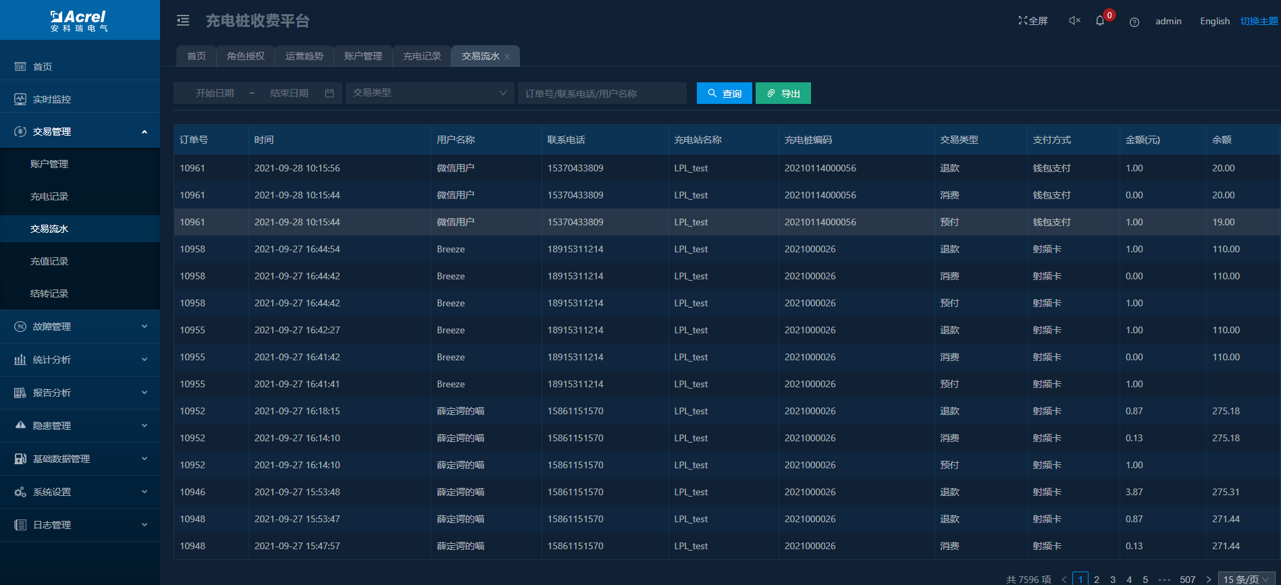This screenshot has height=585, width=1281.
Task: Open the 交易类型 dropdown
Action: pyautogui.click(x=429, y=93)
